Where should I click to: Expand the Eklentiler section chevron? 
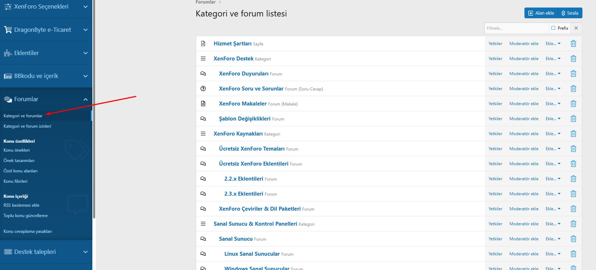pyautogui.click(x=86, y=53)
